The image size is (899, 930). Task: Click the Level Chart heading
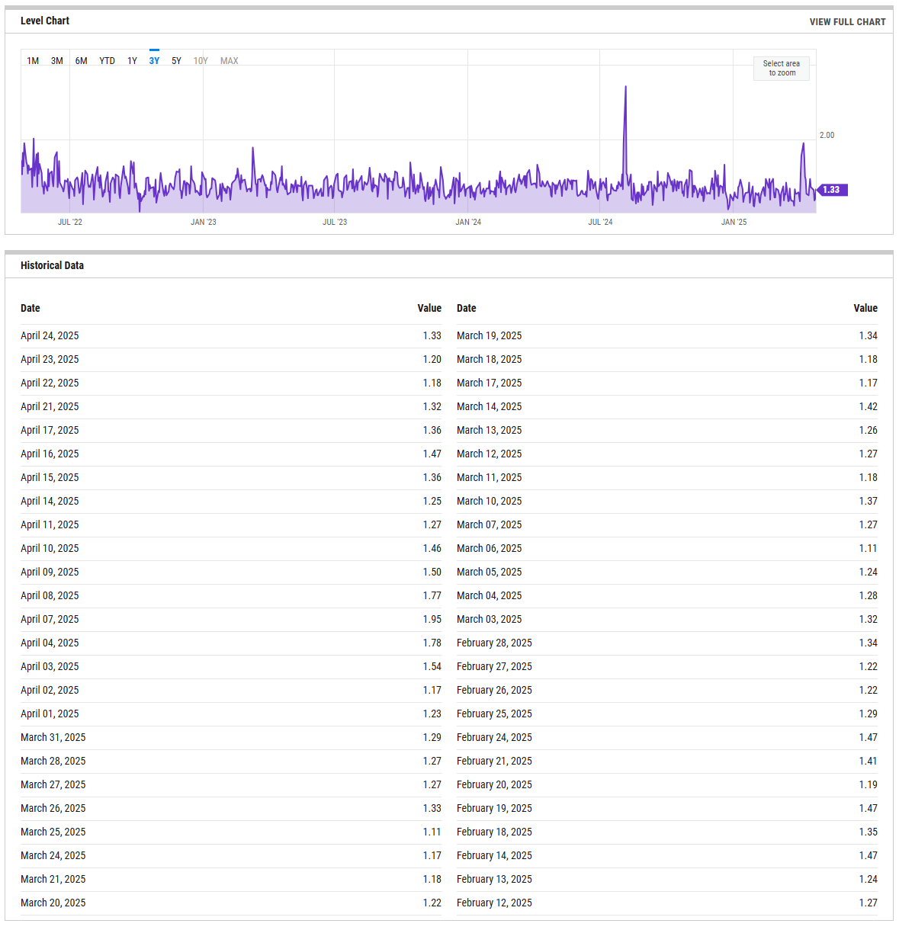45,21
